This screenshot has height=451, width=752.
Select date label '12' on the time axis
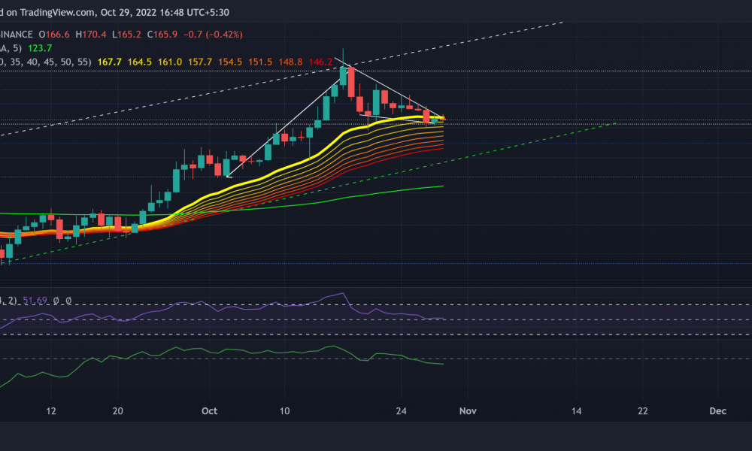point(51,411)
